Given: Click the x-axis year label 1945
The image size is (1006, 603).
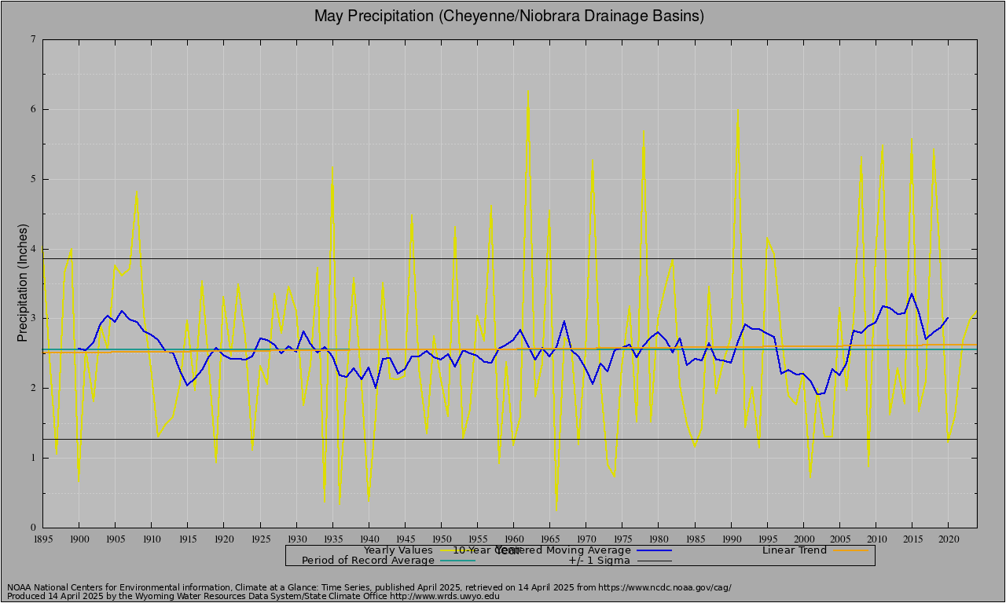Looking at the screenshot, I should (405, 539).
